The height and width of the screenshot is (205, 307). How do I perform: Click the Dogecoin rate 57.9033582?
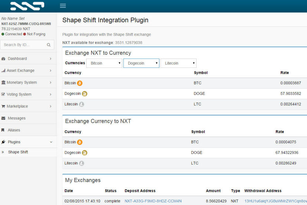click(291, 94)
